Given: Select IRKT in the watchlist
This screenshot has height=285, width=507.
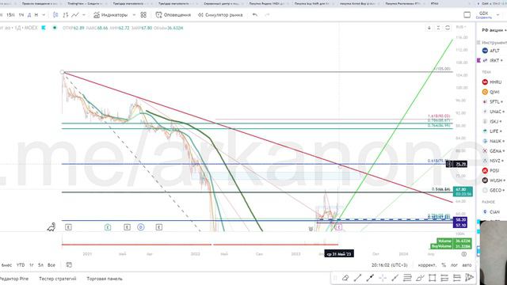Looking at the screenshot, I should click(494, 60).
